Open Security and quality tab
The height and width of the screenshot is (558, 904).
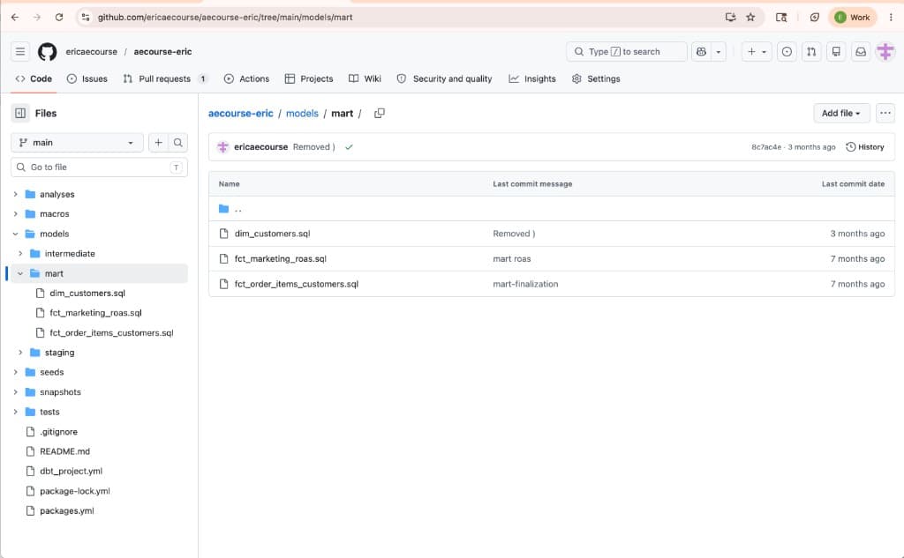tap(445, 78)
